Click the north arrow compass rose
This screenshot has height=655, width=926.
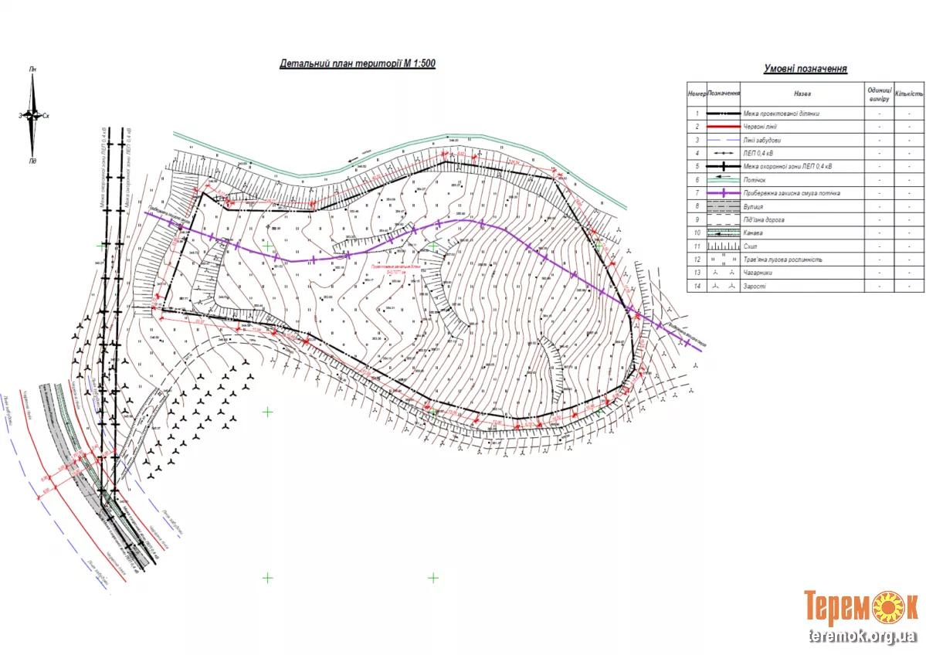32,115
